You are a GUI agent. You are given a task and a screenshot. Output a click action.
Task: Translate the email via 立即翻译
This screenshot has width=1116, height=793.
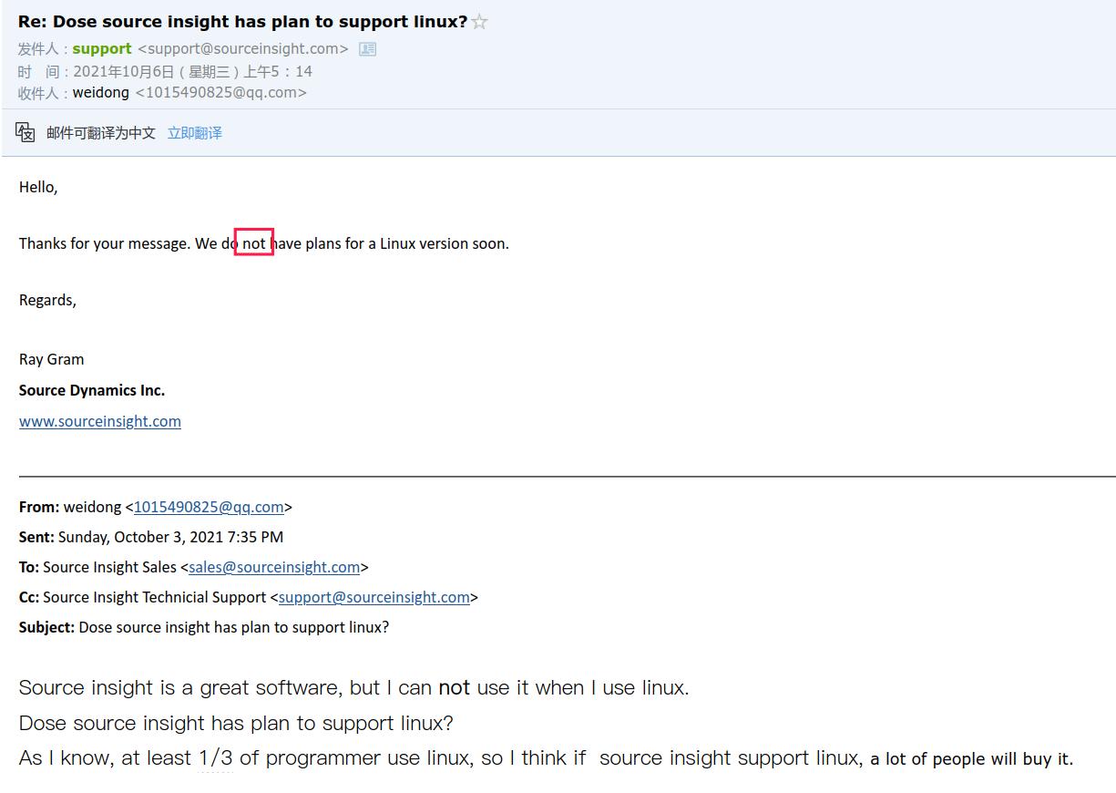194,133
